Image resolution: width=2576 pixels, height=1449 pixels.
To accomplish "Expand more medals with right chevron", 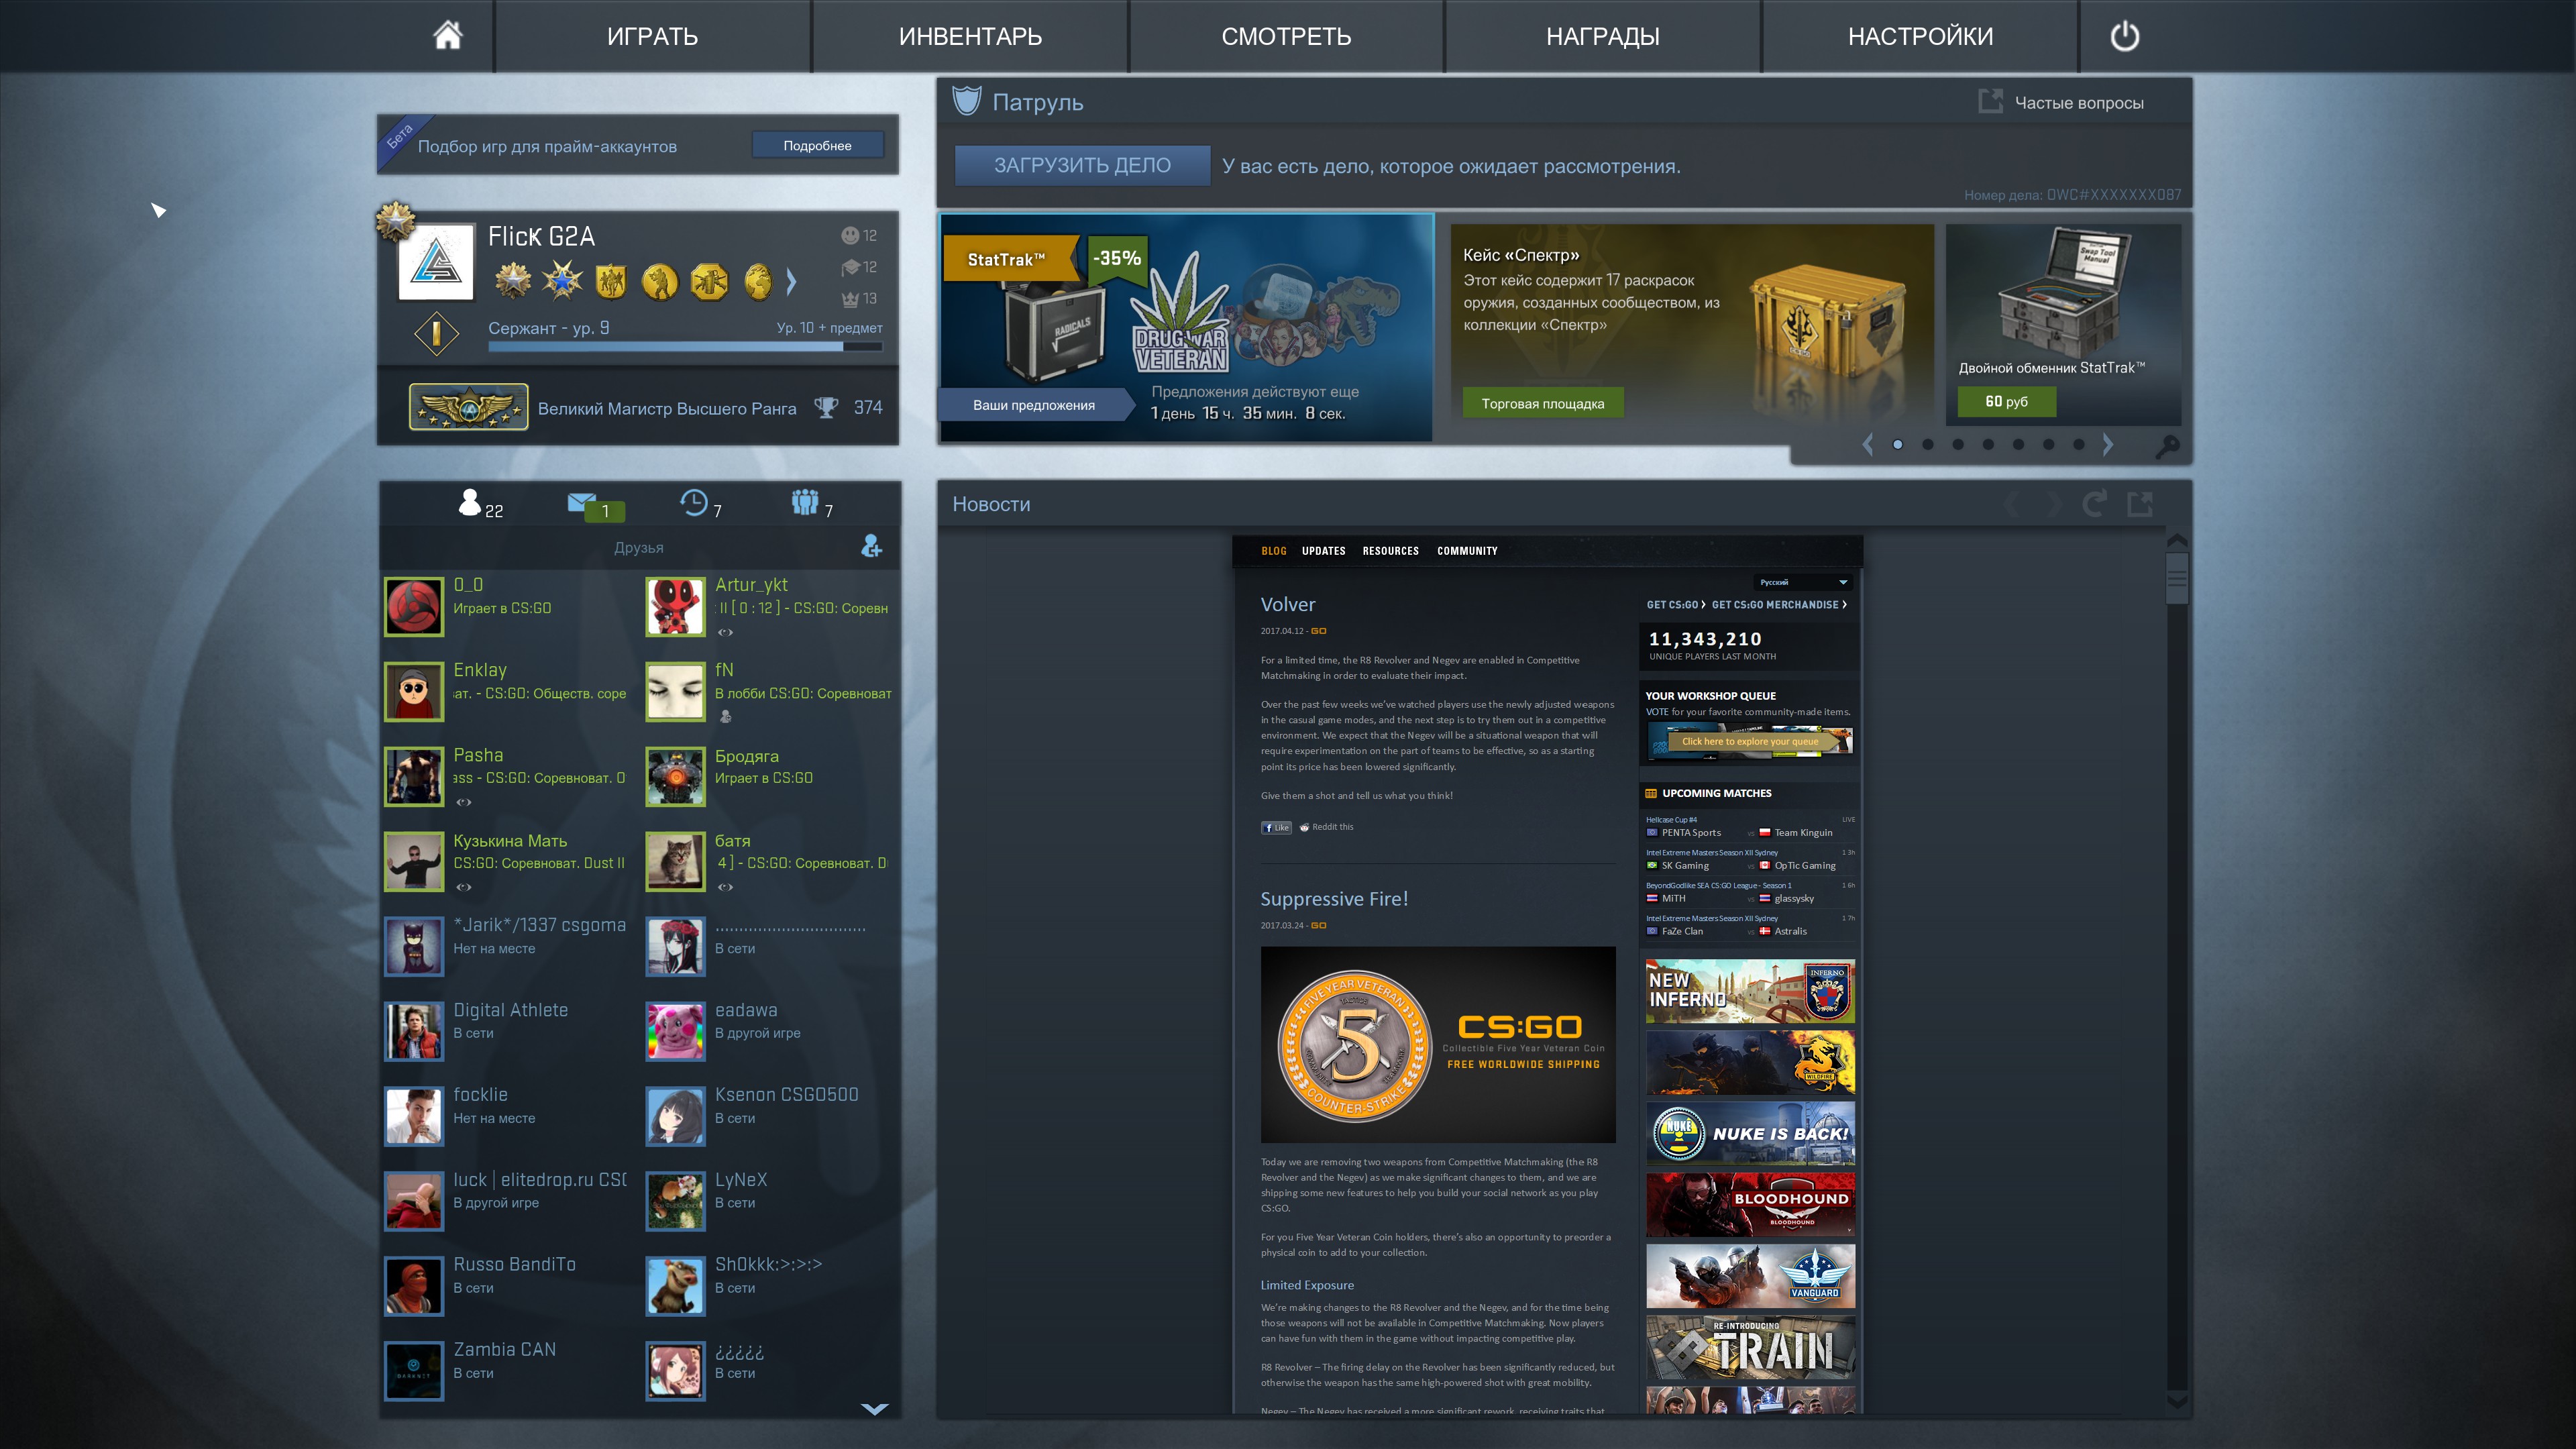I will (792, 282).
